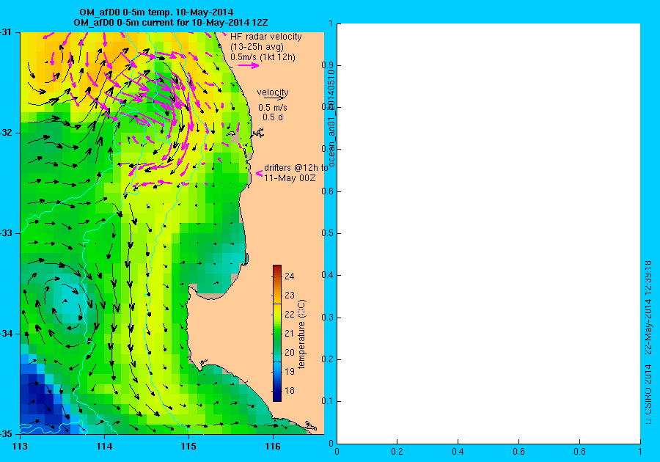This screenshot has height=462, width=660.
Task: Click inside the empty white axes area
Action: [x=488, y=233]
